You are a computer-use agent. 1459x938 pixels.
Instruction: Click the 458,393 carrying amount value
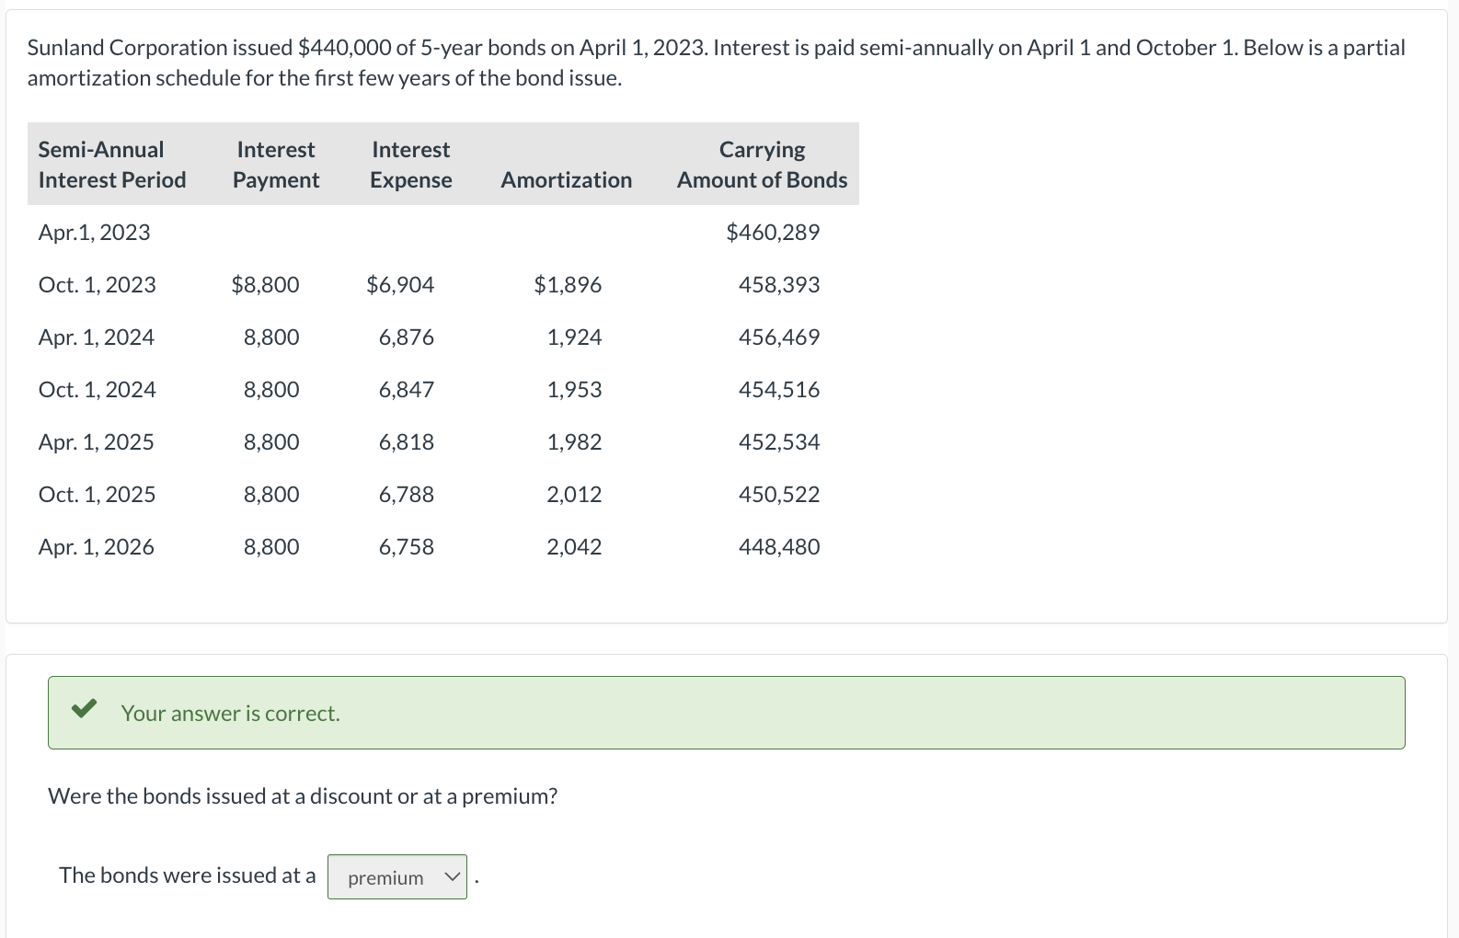click(779, 285)
